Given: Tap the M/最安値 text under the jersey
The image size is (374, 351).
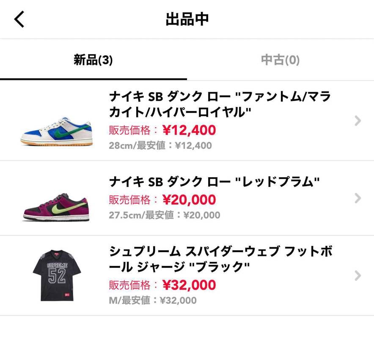Looking at the screenshot, I should click(151, 302).
